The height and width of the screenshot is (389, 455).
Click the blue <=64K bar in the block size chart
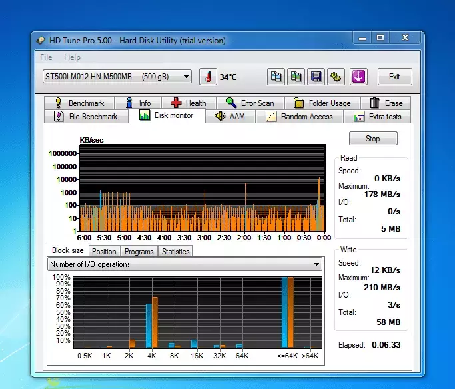(284, 312)
